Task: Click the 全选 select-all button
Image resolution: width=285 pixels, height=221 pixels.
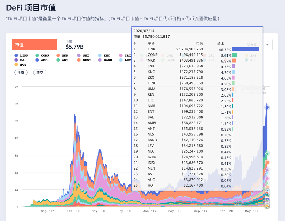Action: tap(21, 72)
